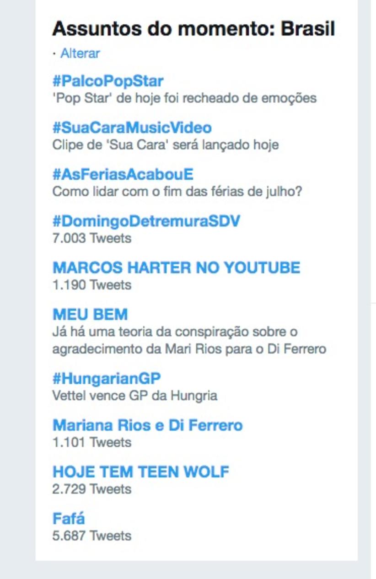
Task: Click the Vettel vence GP da Hungria text
Action: tap(134, 396)
